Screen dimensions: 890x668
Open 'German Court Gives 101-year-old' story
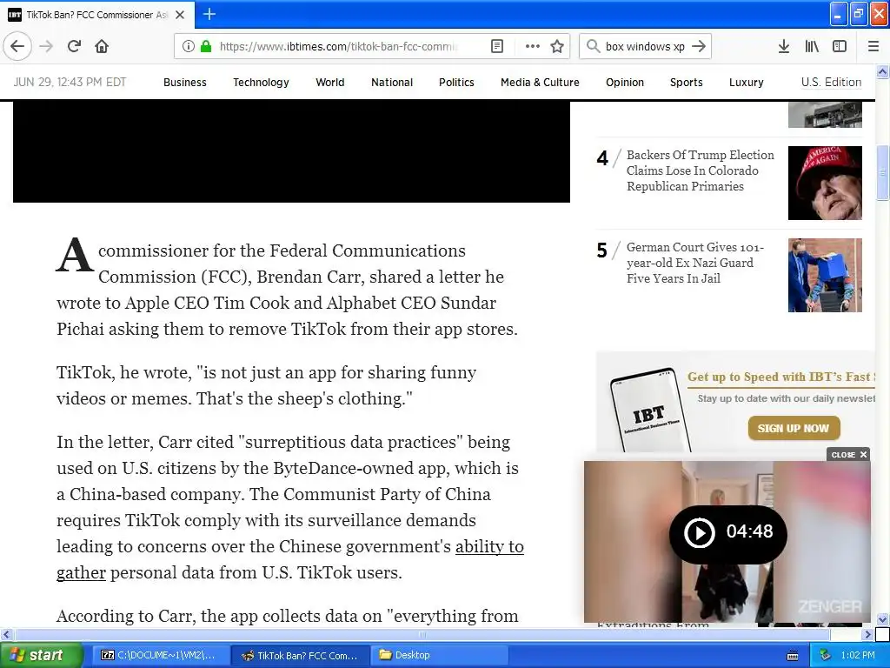[x=694, y=263]
